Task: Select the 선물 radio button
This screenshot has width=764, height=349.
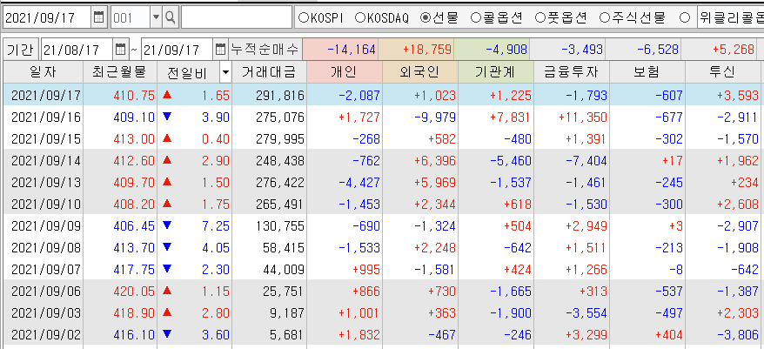Action: (x=426, y=18)
